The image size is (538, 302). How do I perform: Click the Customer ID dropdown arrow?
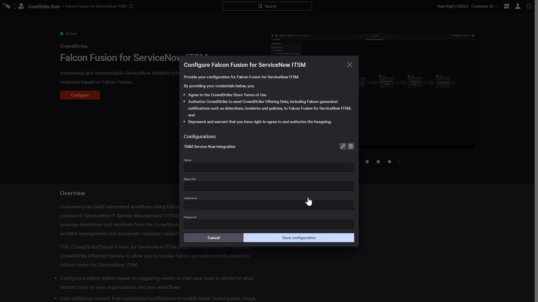[496, 6]
